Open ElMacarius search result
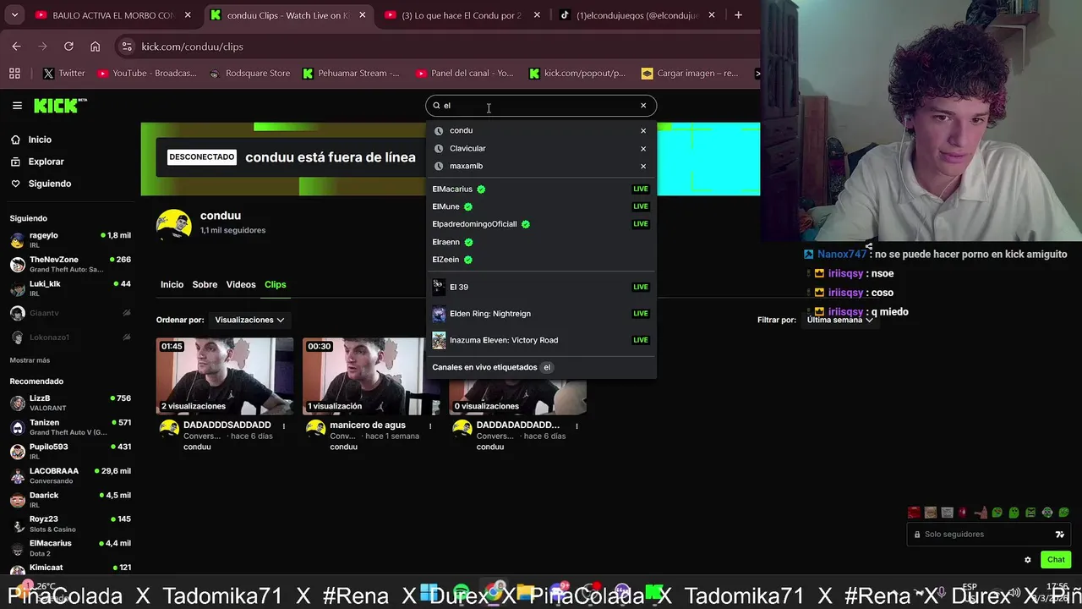This screenshot has width=1082, height=609. point(540,189)
